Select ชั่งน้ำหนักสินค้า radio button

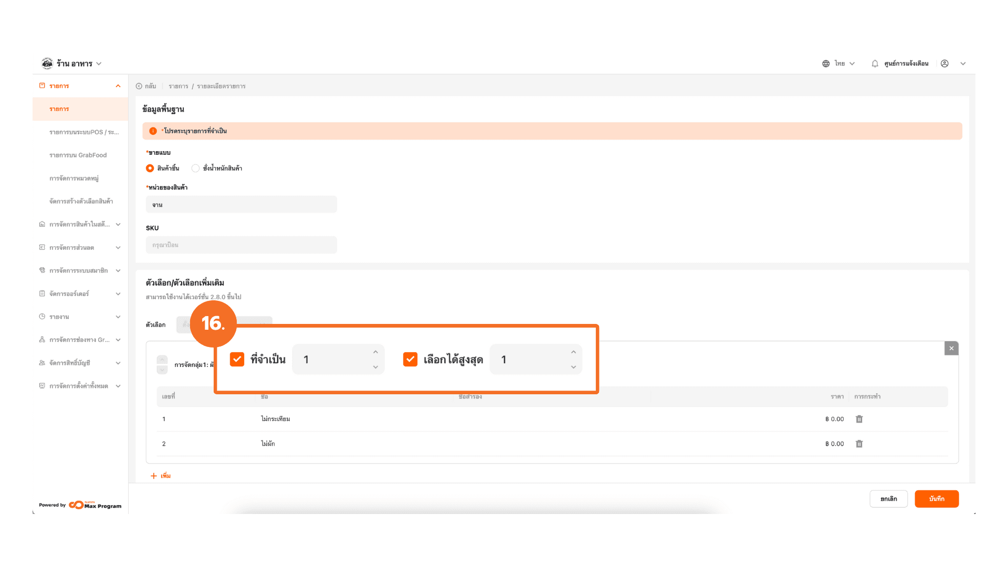click(x=195, y=168)
